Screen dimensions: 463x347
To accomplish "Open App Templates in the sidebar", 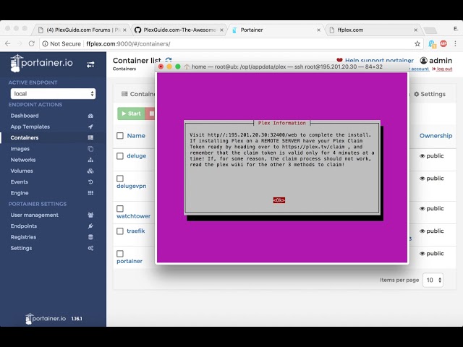I will 30,127.
